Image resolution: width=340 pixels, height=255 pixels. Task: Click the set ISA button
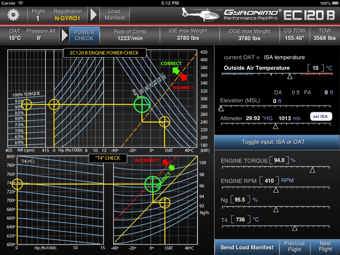[x=321, y=116]
